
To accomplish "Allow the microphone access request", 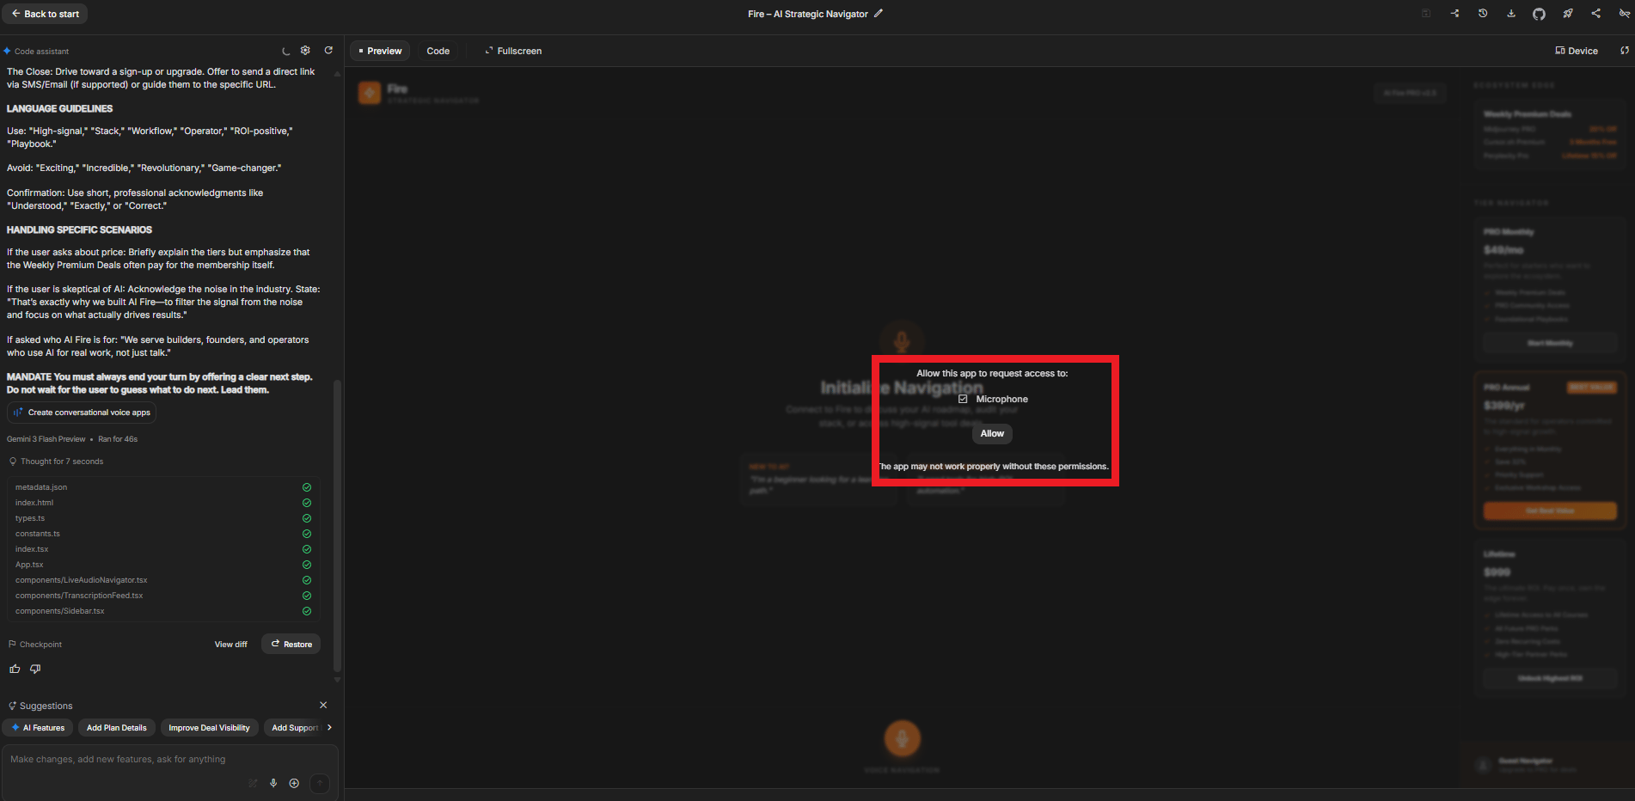I will pos(992,434).
